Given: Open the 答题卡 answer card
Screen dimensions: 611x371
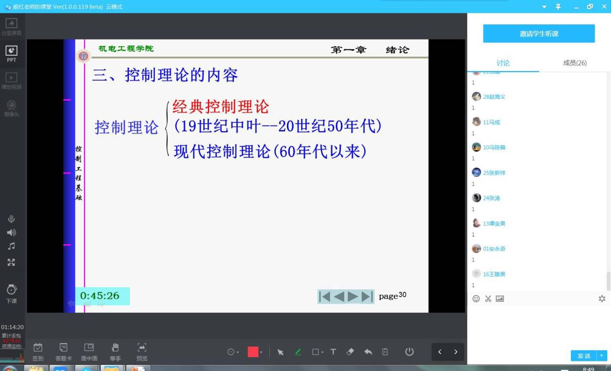Looking at the screenshot, I should tap(63, 351).
